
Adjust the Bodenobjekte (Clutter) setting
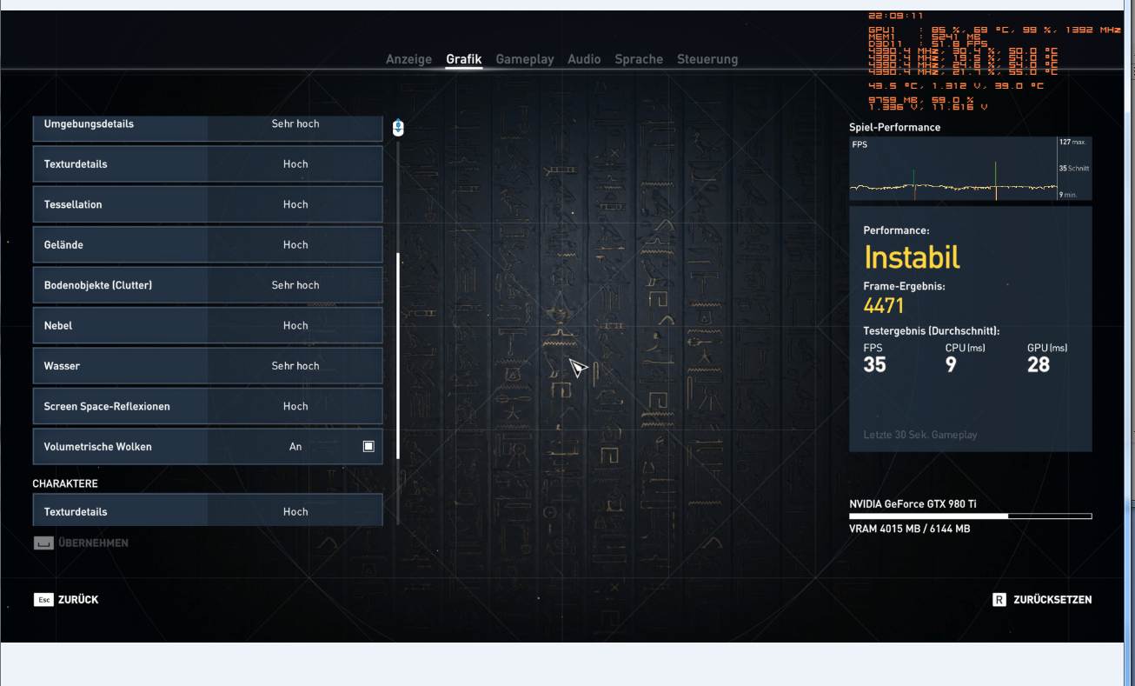(208, 285)
